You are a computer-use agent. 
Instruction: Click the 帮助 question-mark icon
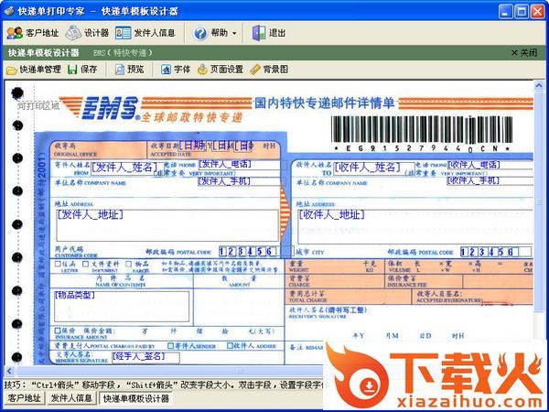pyautogui.click(x=200, y=33)
